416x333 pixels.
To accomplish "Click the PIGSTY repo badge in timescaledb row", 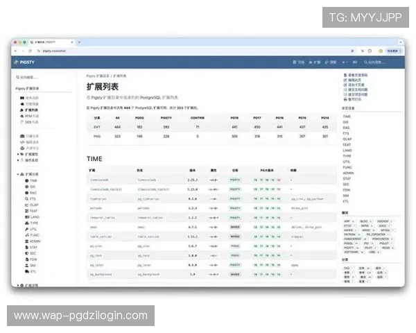I will (x=235, y=180).
